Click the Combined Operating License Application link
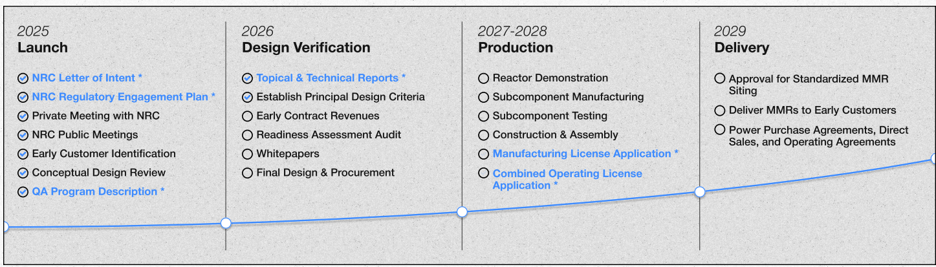This screenshot has width=936, height=267. click(567, 179)
